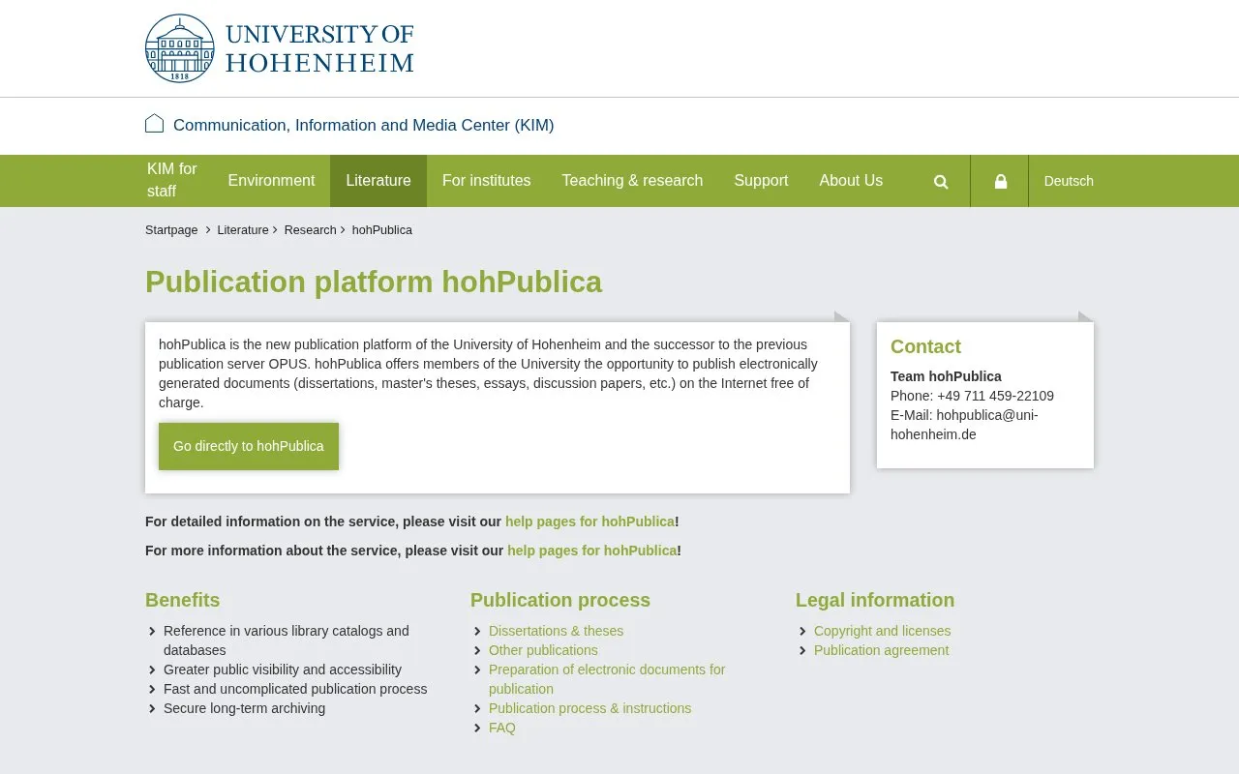
Task: Click chevron before Copyright and licenses
Action: tap(803, 632)
